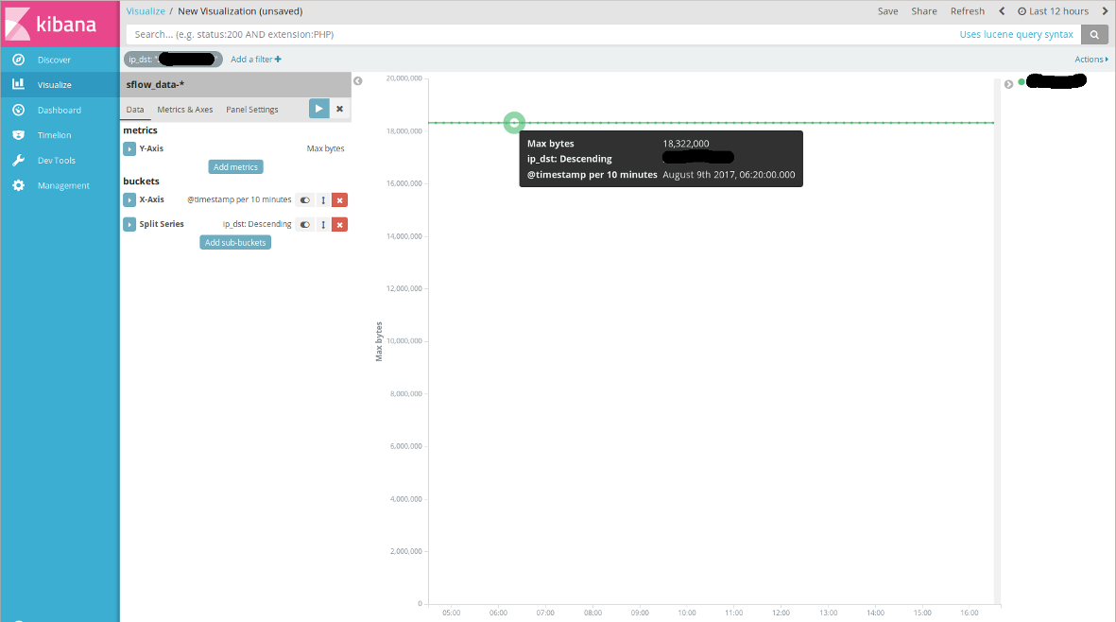Image resolution: width=1116 pixels, height=622 pixels.
Task: Click the @timestamp per 10 minutes label
Action: click(239, 200)
